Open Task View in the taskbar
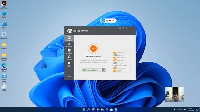This screenshot has width=200, height=112. 93,110
